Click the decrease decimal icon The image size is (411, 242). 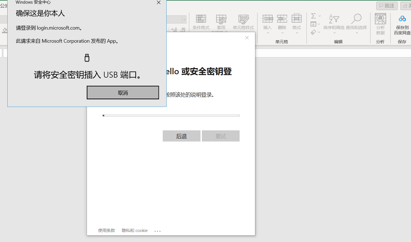point(183,30)
